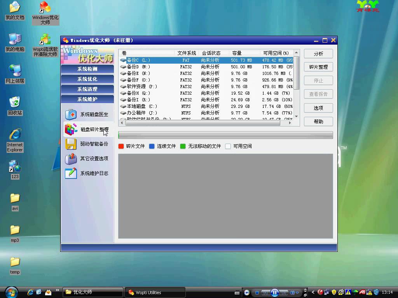The height and width of the screenshot is (298, 398).
Task: Select the 备份C (L:) volume row
Action: [206, 60]
